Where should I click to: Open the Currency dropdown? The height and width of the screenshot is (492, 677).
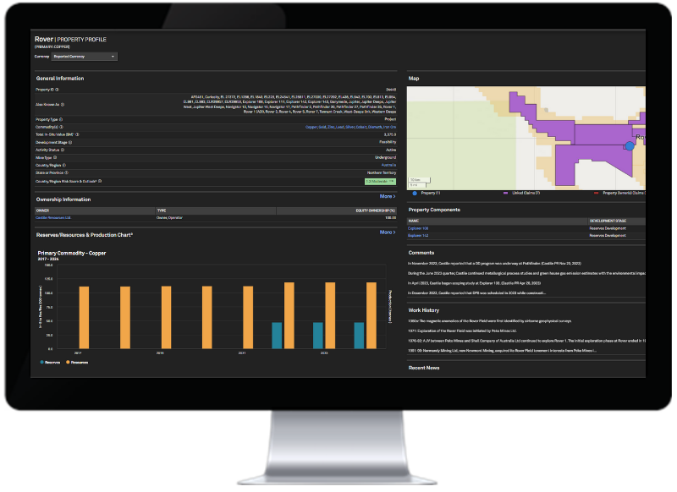click(x=85, y=57)
